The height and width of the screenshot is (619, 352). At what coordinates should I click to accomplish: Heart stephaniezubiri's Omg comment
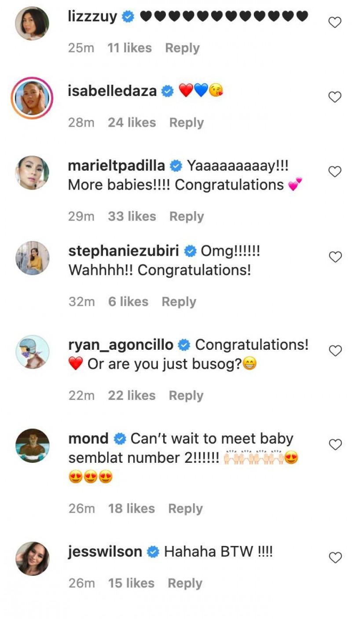(335, 257)
